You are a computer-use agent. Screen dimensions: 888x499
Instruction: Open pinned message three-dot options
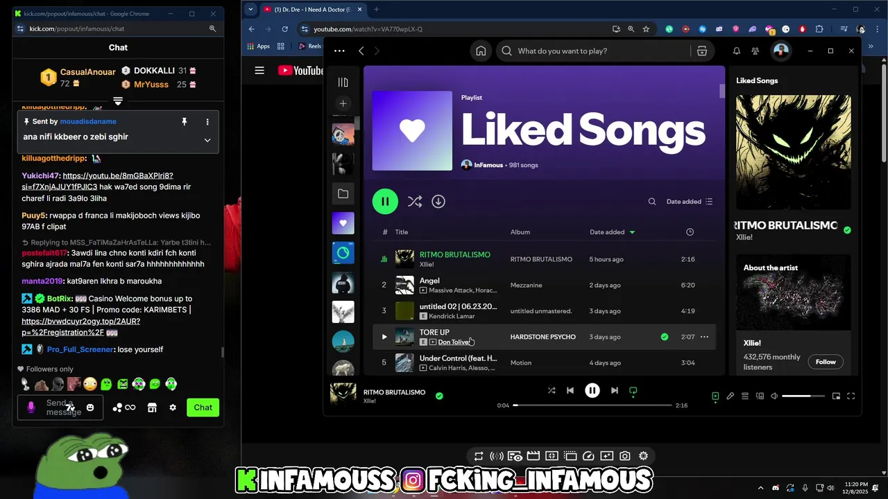pyautogui.click(x=207, y=122)
